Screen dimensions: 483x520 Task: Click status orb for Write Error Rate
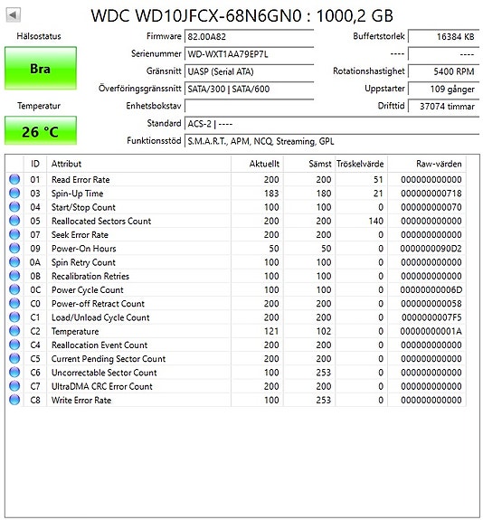coord(14,400)
